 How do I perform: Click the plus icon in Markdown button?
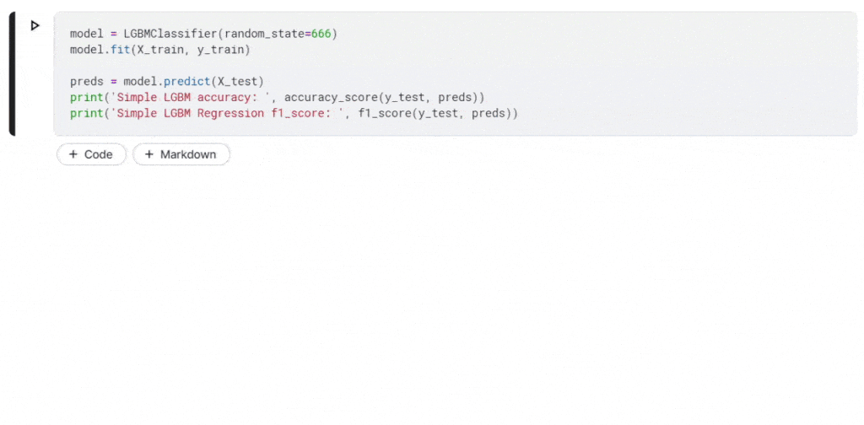point(148,154)
